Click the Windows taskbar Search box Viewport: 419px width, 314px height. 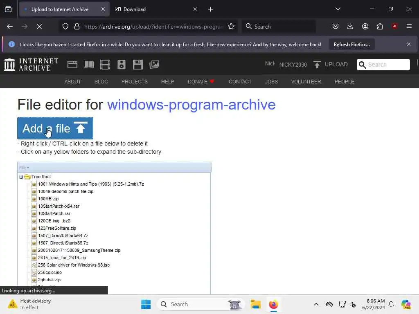coord(201,304)
